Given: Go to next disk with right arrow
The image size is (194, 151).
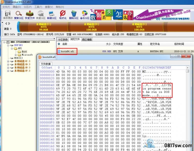Looking at the screenshot, I should tap(9, 23).
